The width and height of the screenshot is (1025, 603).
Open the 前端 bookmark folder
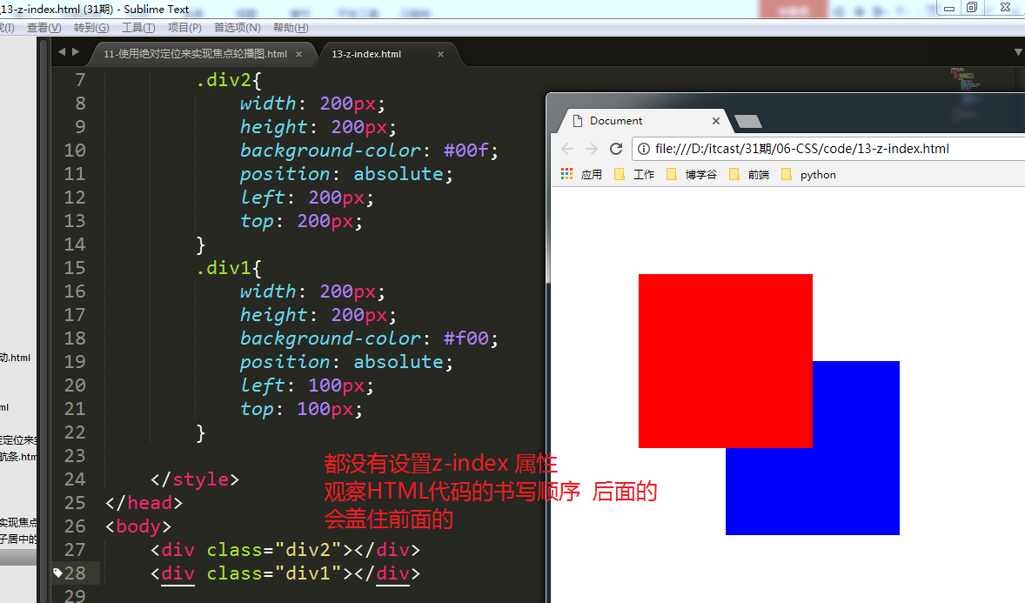click(749, 175)
